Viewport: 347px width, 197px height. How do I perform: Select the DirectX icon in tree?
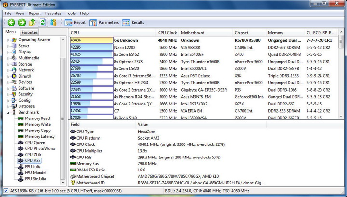14,76
